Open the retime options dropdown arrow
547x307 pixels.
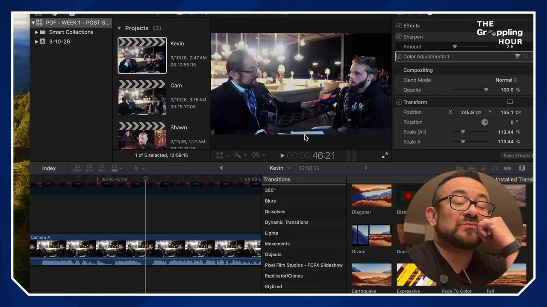click(x=264, y=156)
